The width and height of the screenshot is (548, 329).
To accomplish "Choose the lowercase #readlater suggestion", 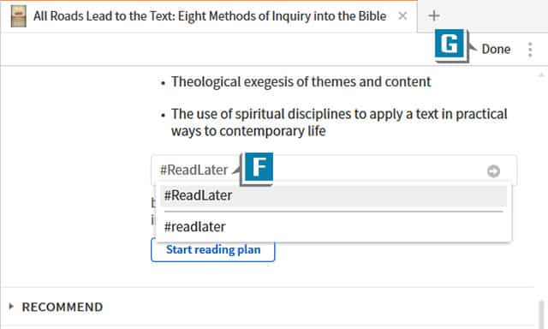I will (334, 227).
